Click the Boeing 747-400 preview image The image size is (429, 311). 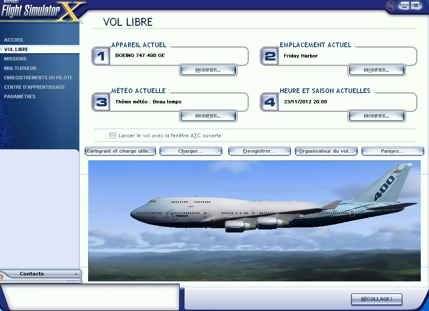[x=254, y=221]
